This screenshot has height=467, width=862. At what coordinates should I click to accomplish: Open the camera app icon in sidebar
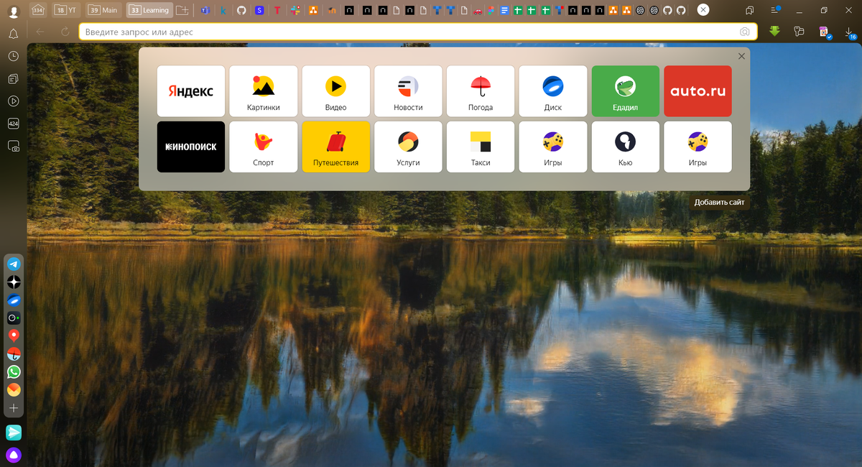[14, 318]
